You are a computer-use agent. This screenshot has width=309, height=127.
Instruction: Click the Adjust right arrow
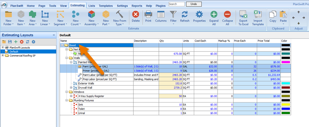(x=304, y=18)
